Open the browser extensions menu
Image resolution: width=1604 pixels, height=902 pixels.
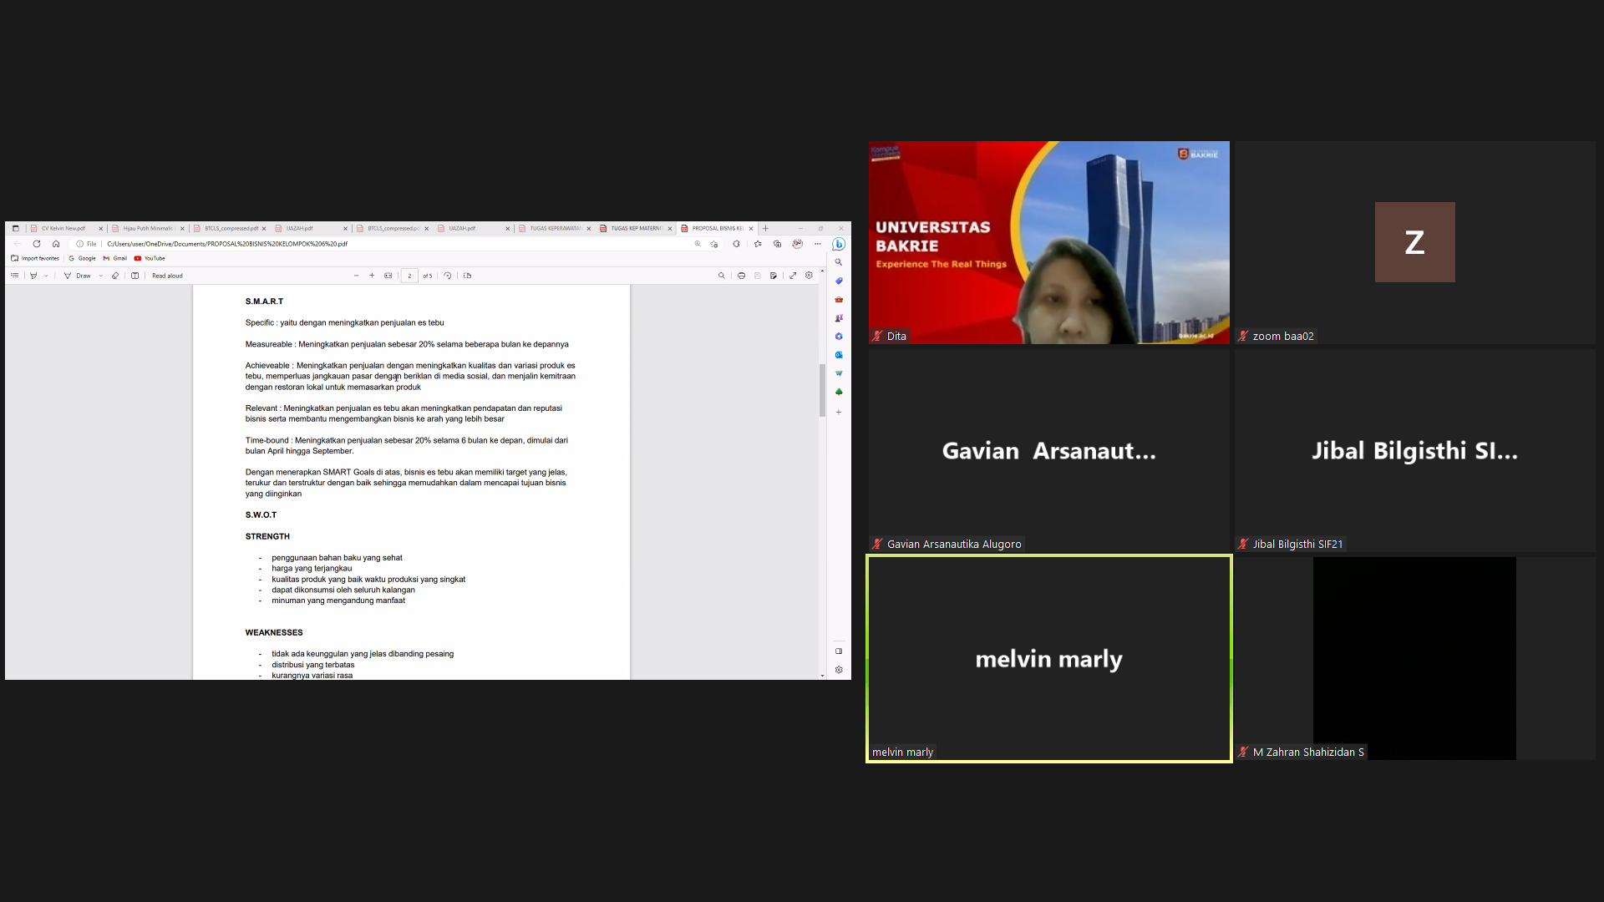pos(736,244)
